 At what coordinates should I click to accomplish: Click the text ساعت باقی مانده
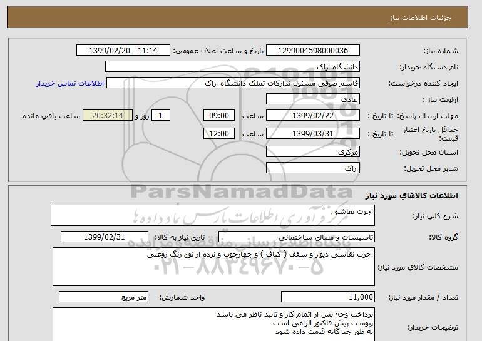pyautogui.click(x=51, y=116)
